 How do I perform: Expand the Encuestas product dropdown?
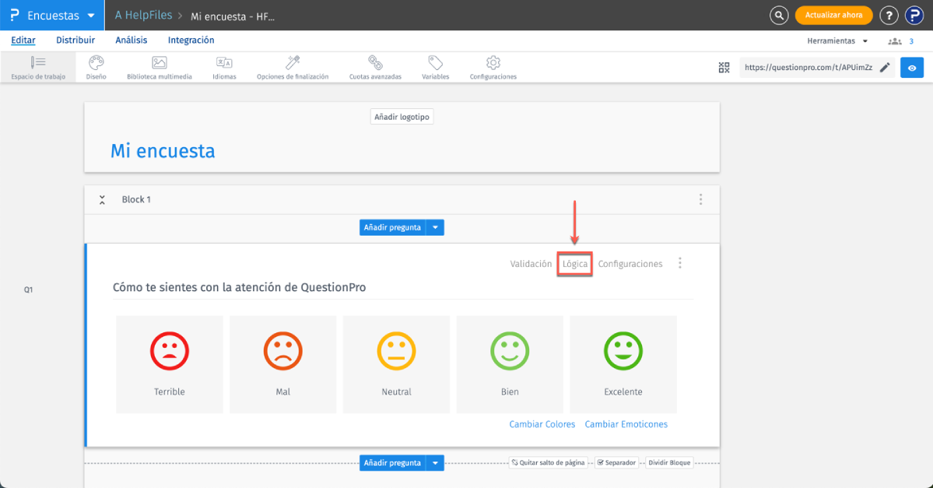point(91,16)
